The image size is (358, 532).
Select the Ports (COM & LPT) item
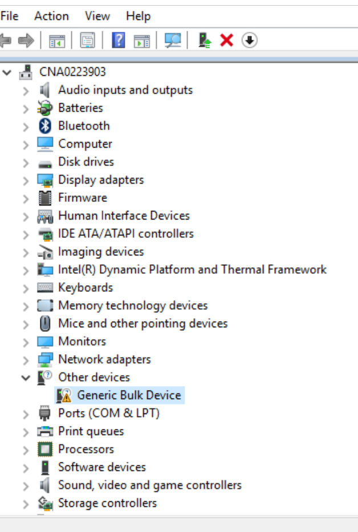point(108,413)
